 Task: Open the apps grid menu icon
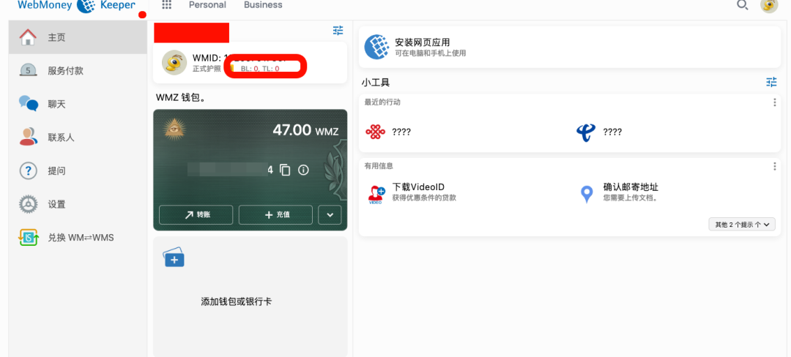coord(166,5)
